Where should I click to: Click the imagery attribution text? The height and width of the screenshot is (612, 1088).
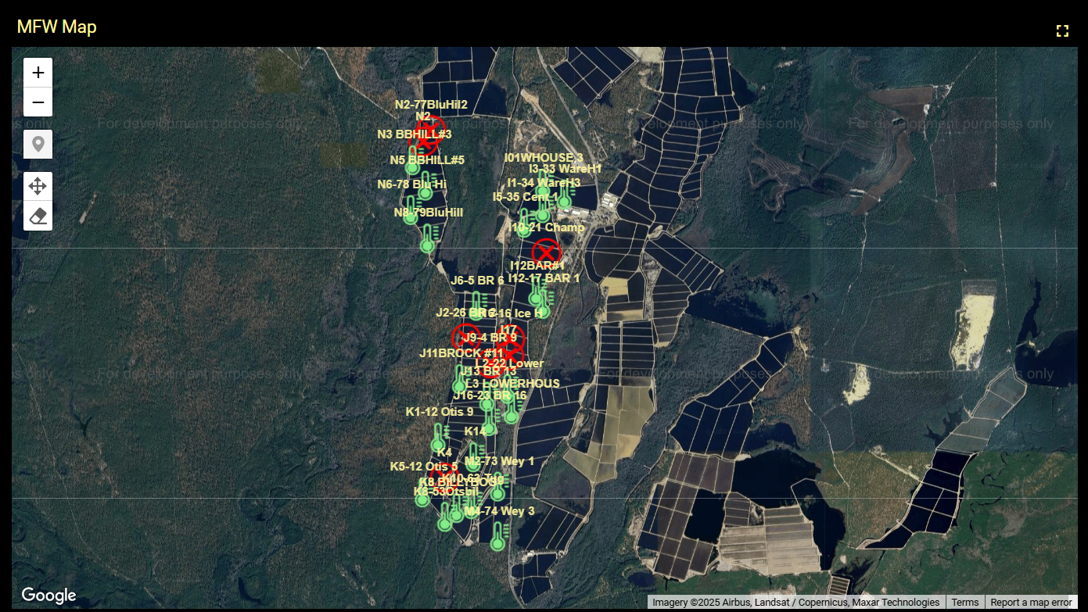coord(795,603)
